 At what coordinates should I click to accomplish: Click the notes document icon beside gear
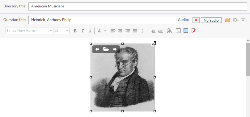pyautogui.click(x=243, y=20)
